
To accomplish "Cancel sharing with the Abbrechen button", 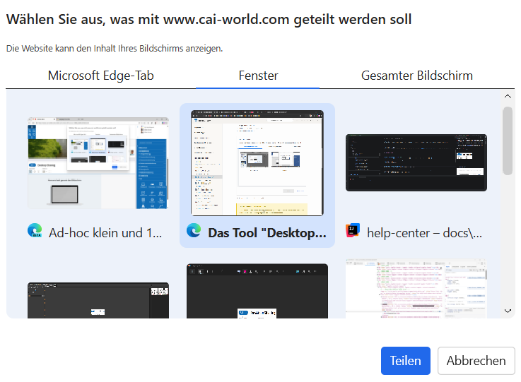I will [x=476, y=361].
